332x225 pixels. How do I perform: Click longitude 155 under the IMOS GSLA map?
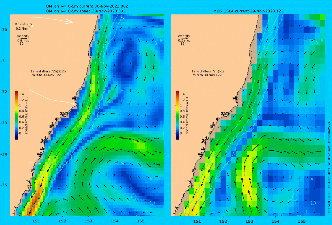[302, 221]
